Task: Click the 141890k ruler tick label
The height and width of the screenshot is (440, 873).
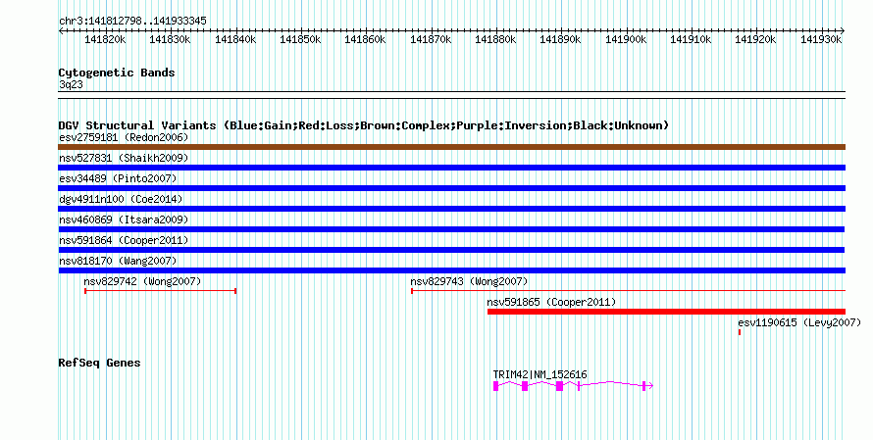Action: (x=560, y=39)
